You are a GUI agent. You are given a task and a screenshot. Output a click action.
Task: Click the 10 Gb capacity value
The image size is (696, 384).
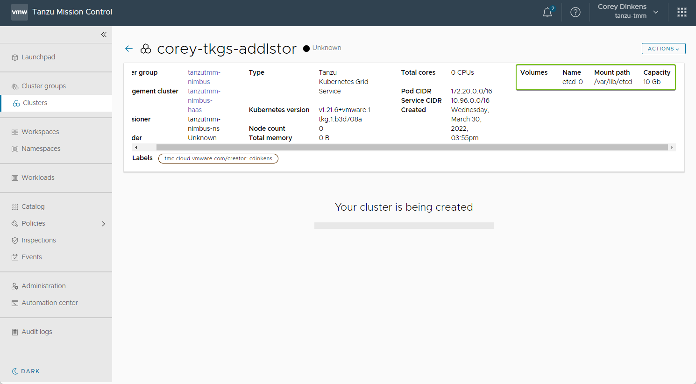click(652, 82)
